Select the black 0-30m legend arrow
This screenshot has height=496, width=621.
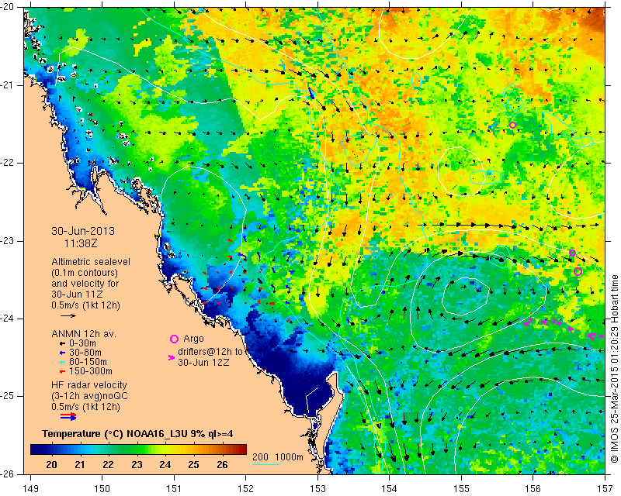pyautogui.click(x=62, y=344)
